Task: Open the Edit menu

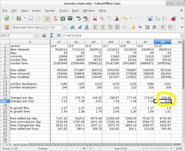Action: [x=14, y=11]
